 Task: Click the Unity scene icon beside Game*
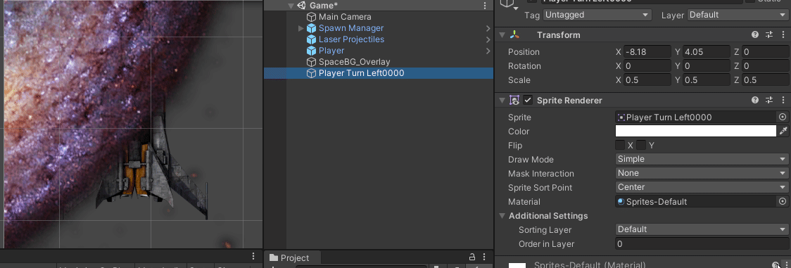click(301, 6)
